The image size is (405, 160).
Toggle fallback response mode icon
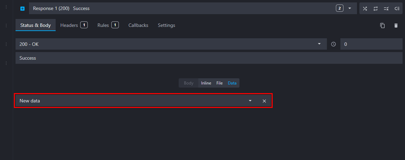click(x=397, y=8)
